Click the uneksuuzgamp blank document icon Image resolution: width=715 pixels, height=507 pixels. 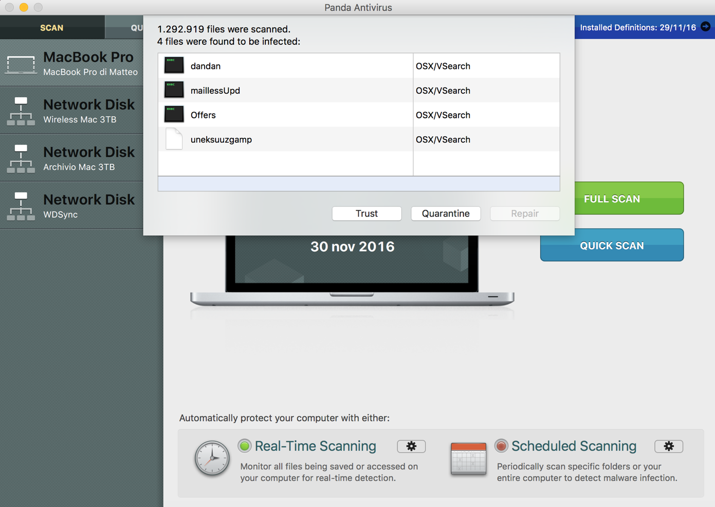pos(174,139)
